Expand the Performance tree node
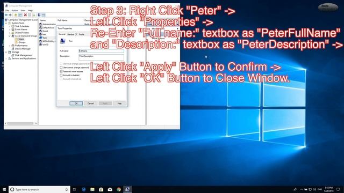The width and height of the screenshot is (344, 193). [10, 46]
